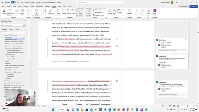Click the Focus mode button in status bar
The height and width of the screenshot is (112, 199).
[x=164, y=106]
